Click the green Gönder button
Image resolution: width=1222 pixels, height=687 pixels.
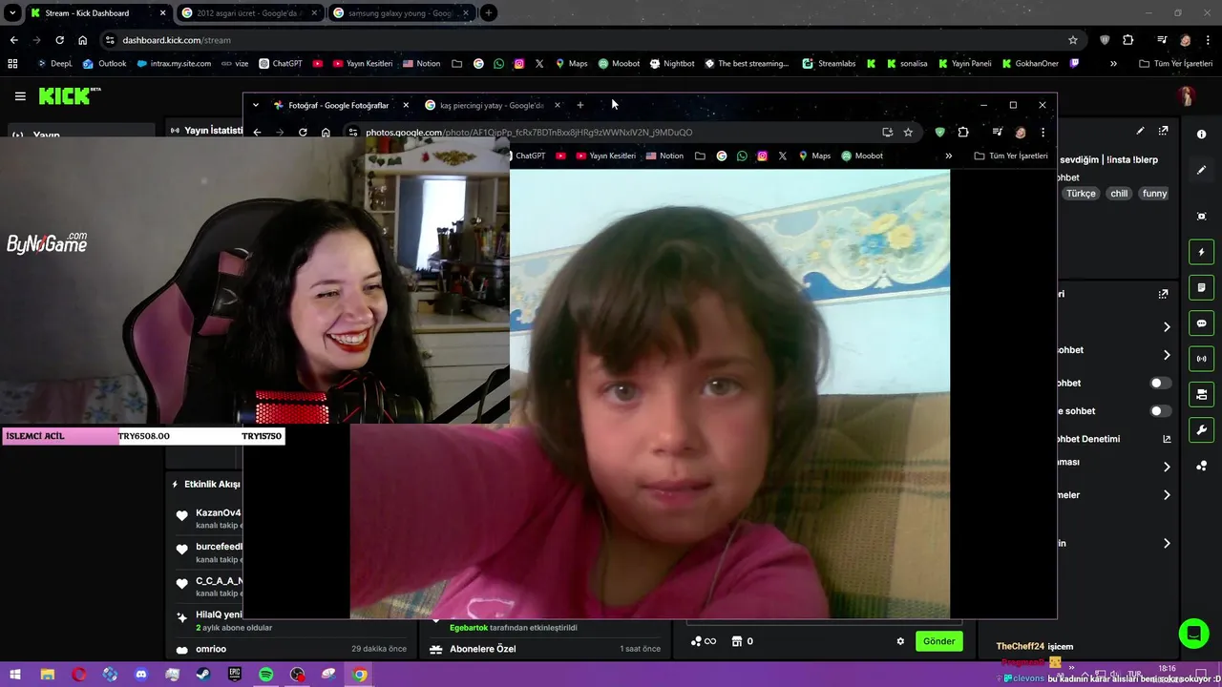(x=938, y=641)
